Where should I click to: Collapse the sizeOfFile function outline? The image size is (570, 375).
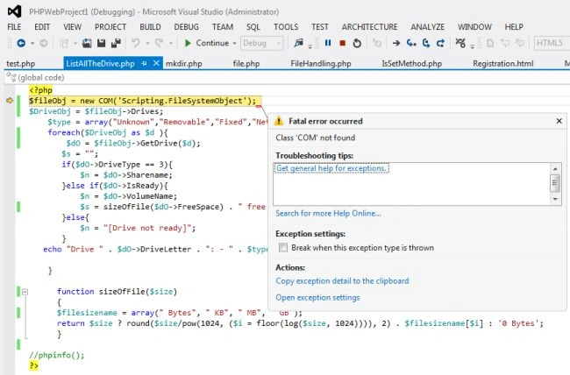pyautogui.click(x=25, y=292)
